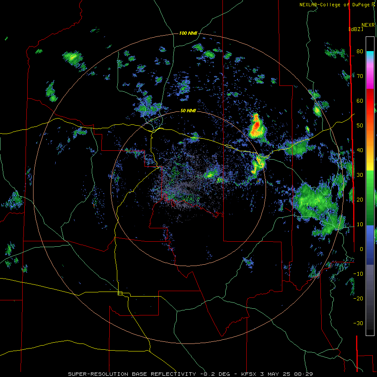377x377 pixels.
Task: Click the 0 value on color scale
Action: click(362, 249)
